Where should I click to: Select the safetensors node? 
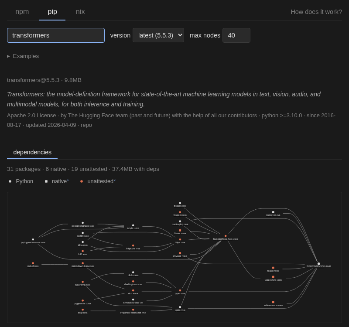(x=273, y=301)
